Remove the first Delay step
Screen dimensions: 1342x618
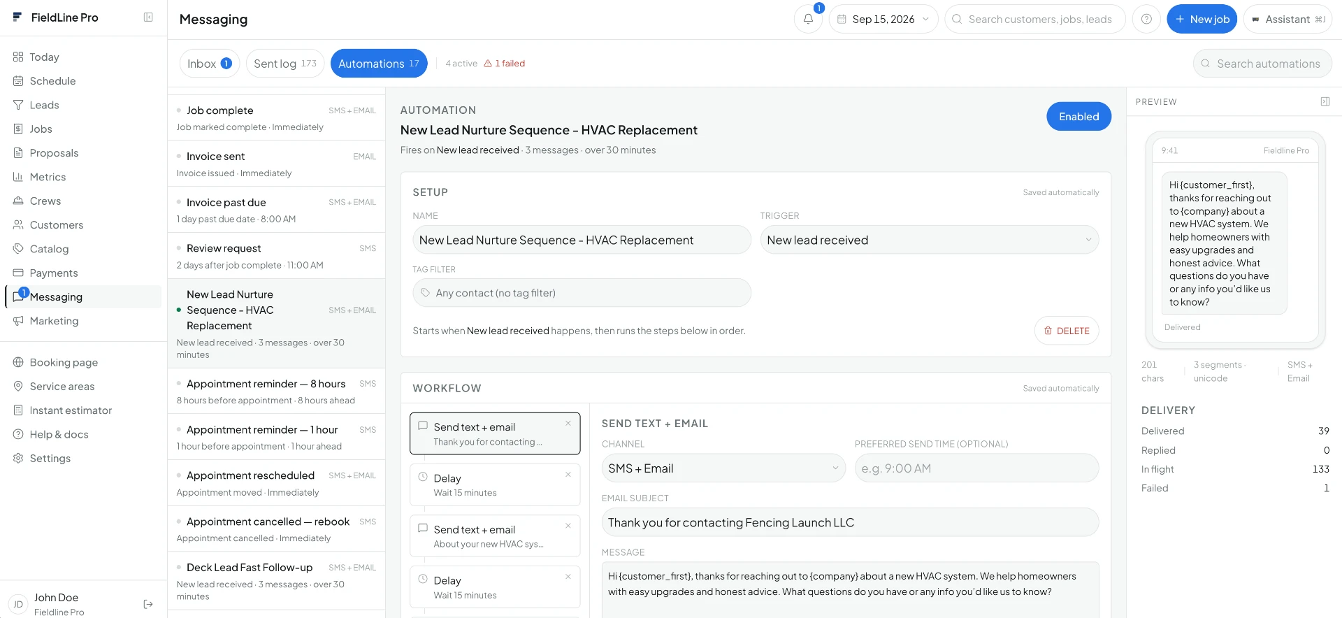[568, 475]
